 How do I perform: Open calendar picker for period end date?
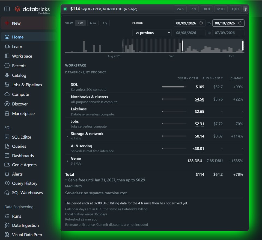tap(240, 23)
